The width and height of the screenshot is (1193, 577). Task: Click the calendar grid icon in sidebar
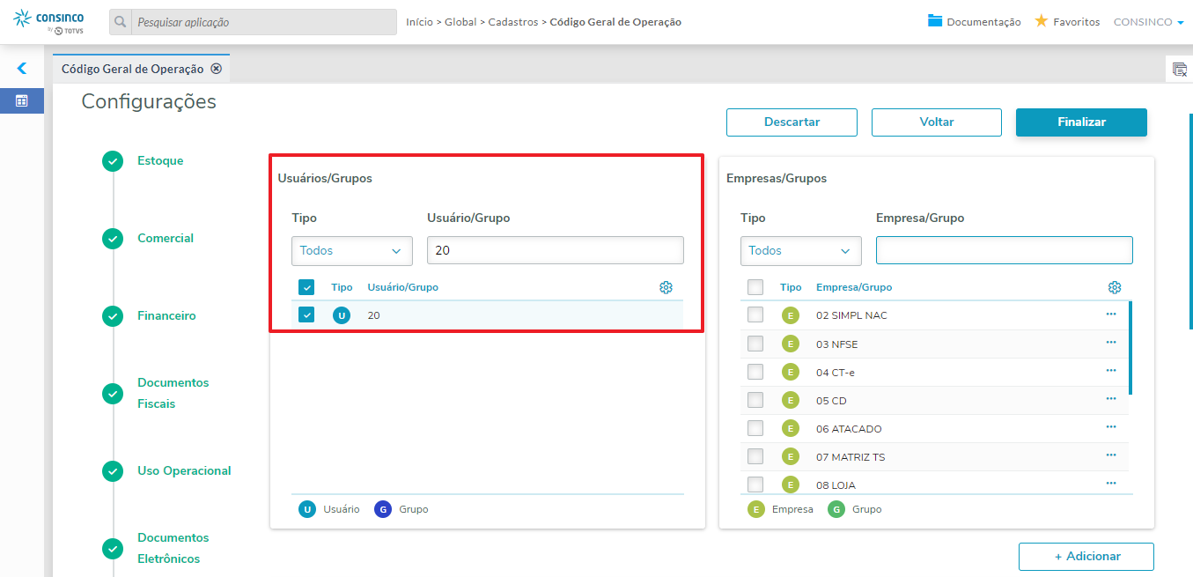22,101
